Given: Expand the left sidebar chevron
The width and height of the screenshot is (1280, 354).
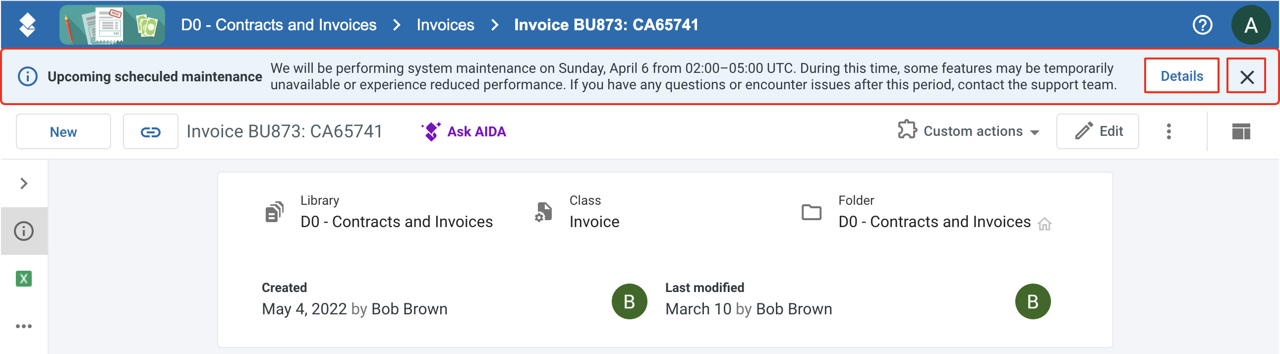Looking at the screenshot, I should pos(24,183).
